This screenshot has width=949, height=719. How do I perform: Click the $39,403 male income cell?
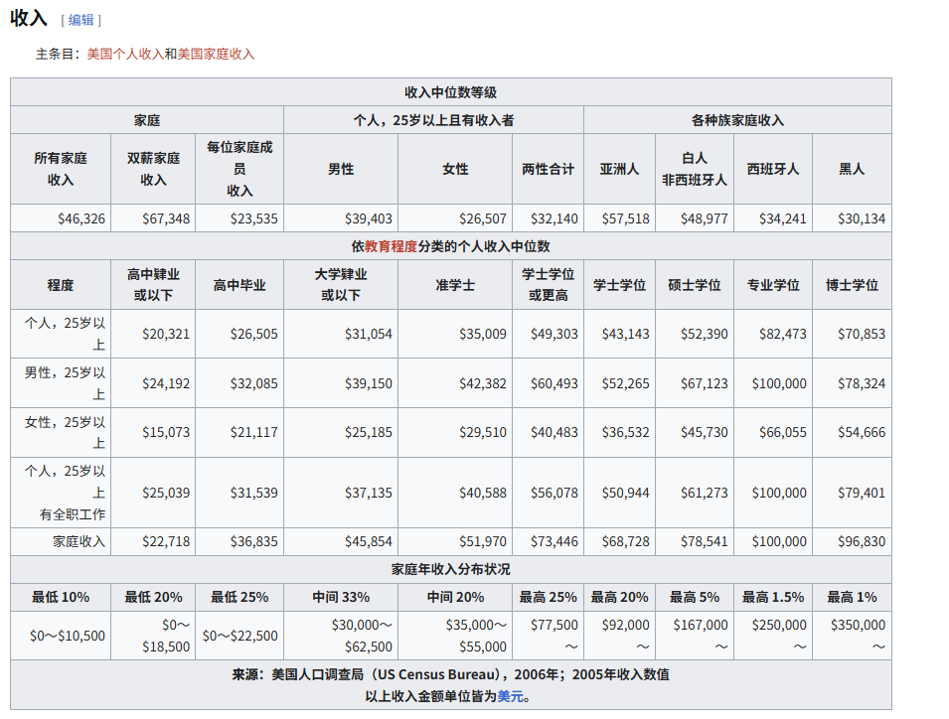tap(341, 218)
